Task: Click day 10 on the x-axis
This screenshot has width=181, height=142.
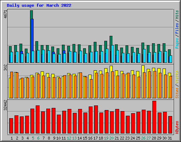Action: tap(58, 138)
